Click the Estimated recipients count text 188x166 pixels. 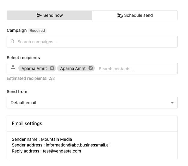point(31,79)
